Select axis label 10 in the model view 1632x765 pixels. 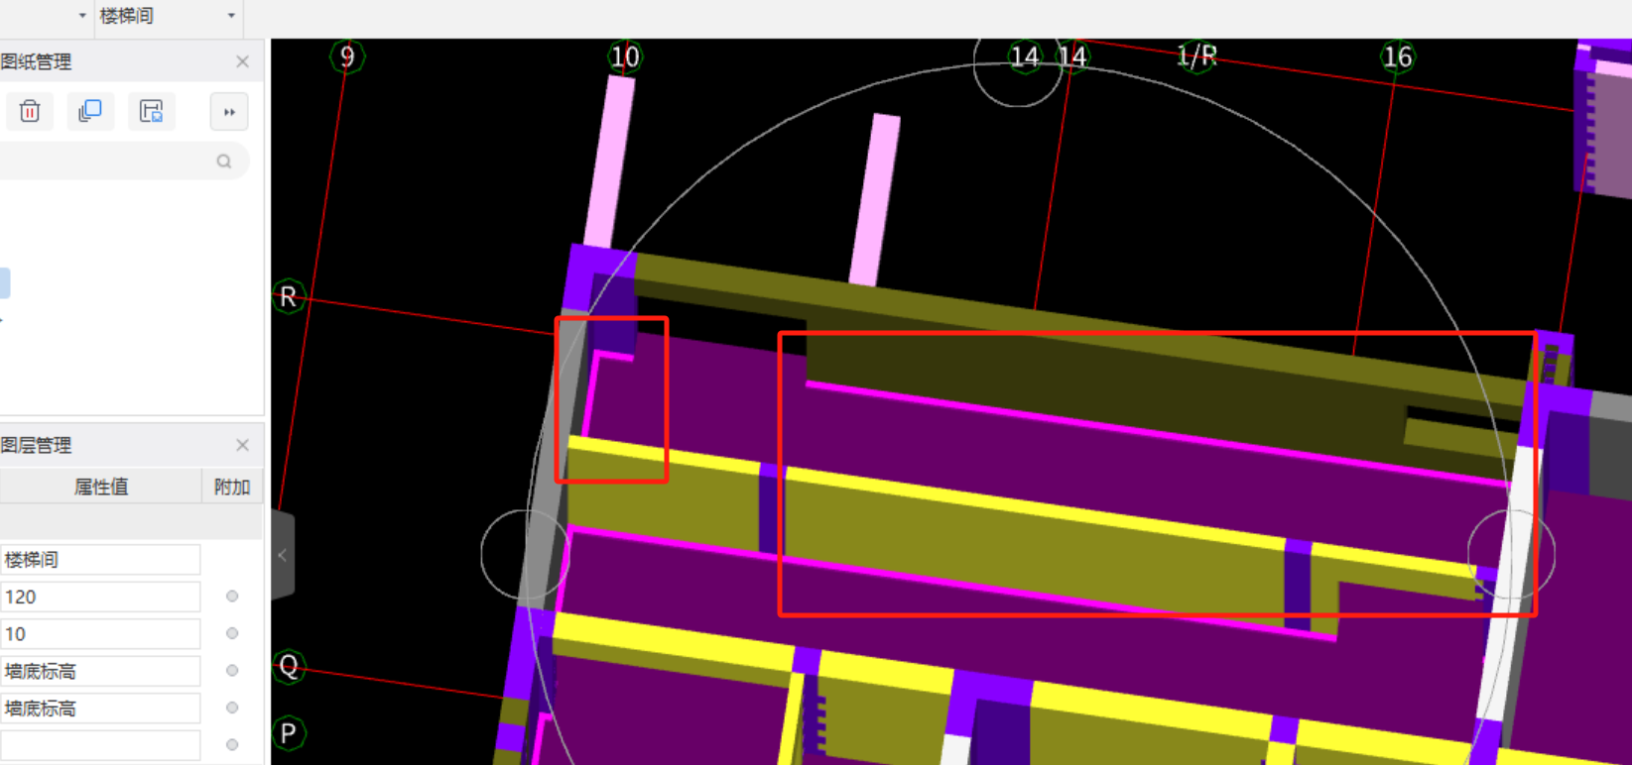625,56
